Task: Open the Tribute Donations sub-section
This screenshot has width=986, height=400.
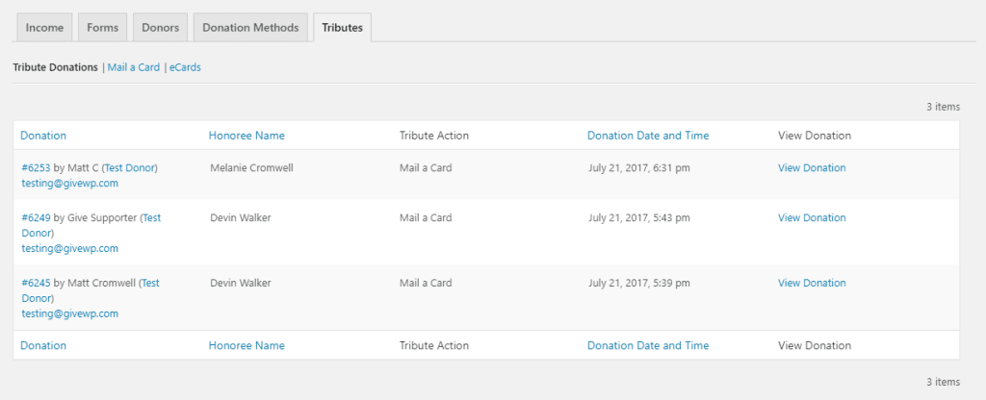Action: [x=55, y=67]
